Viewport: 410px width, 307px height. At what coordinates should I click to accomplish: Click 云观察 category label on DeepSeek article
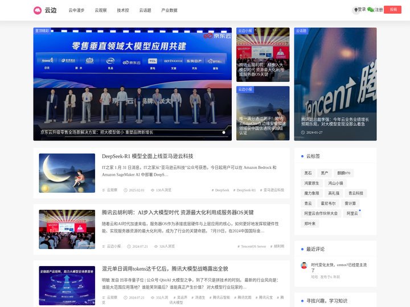(112, 190)
